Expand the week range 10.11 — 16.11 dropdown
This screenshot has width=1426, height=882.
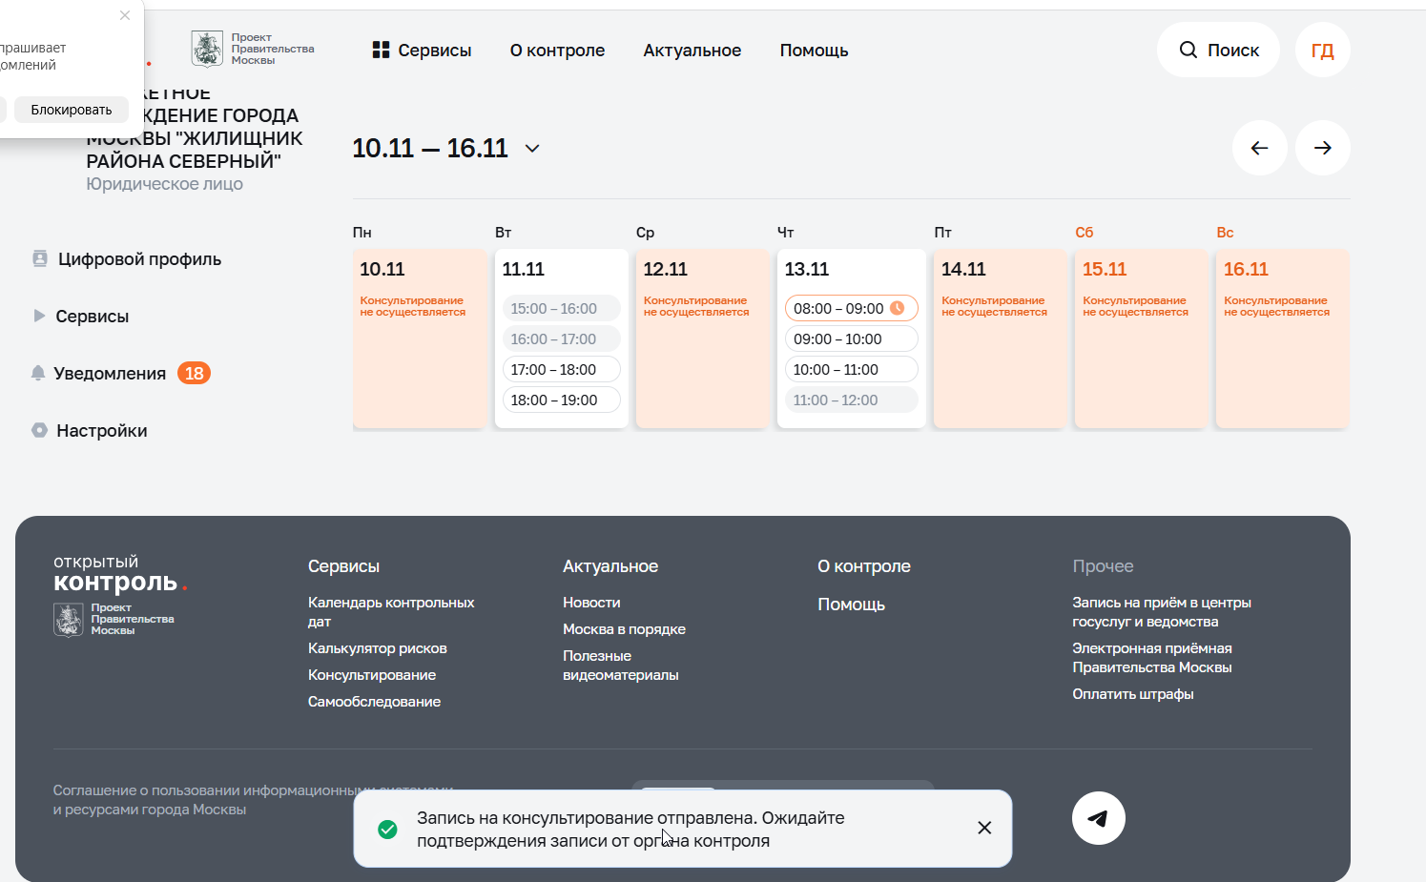532,149
